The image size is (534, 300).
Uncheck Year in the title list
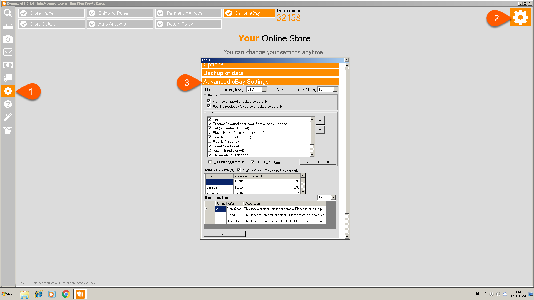[210, 119]
